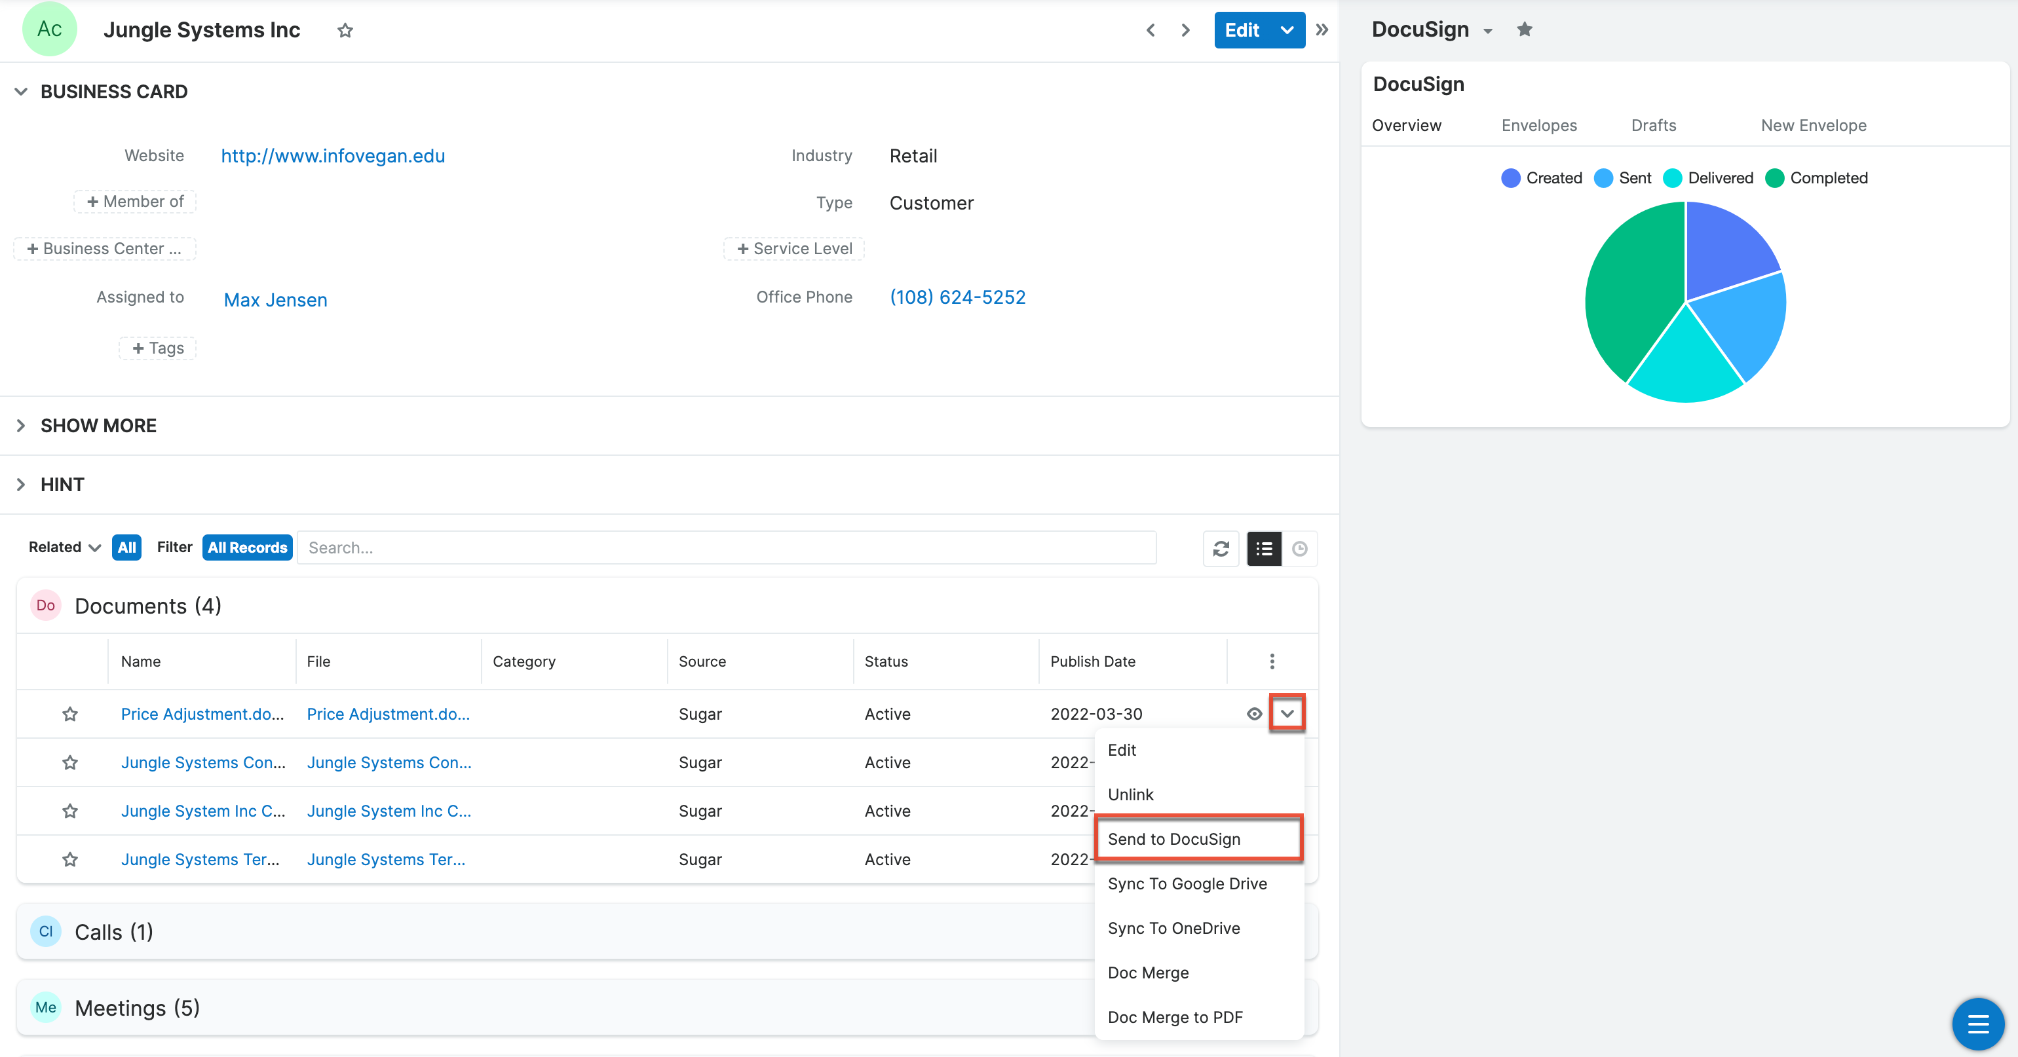Toggle the Created legend color dot

pos(1510,177)
